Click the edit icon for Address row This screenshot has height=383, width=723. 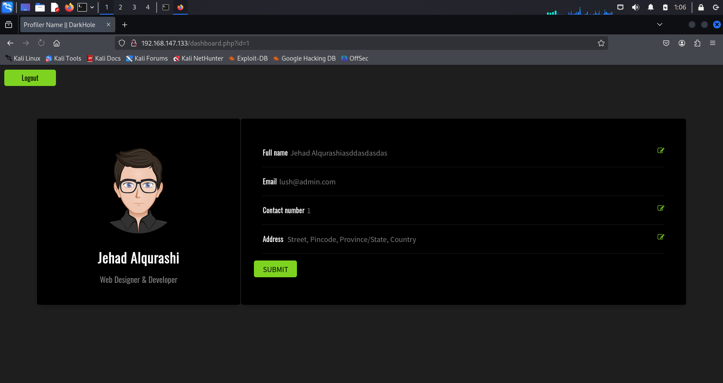coord(661,237)
